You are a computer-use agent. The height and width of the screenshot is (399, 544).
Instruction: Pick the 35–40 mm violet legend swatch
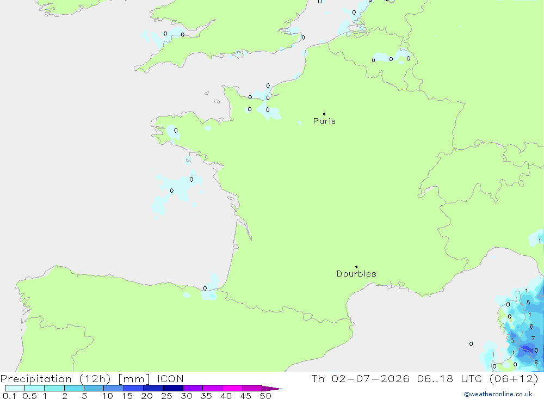coord(213,388)
